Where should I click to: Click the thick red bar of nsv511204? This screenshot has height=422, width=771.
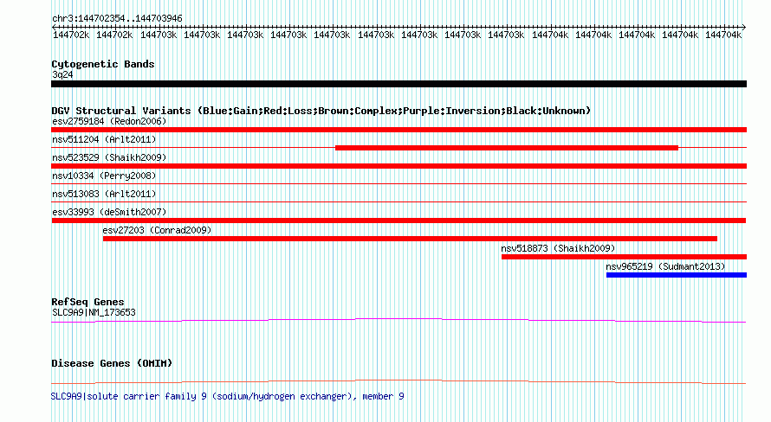[507, 148]
